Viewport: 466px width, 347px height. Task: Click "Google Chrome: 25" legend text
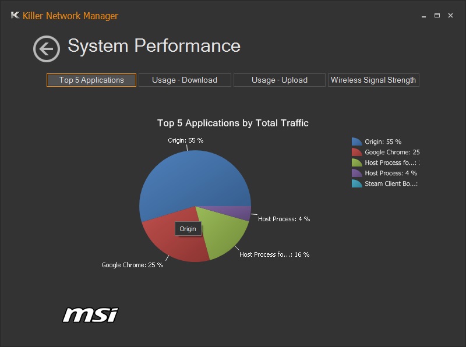click(392, 152)
